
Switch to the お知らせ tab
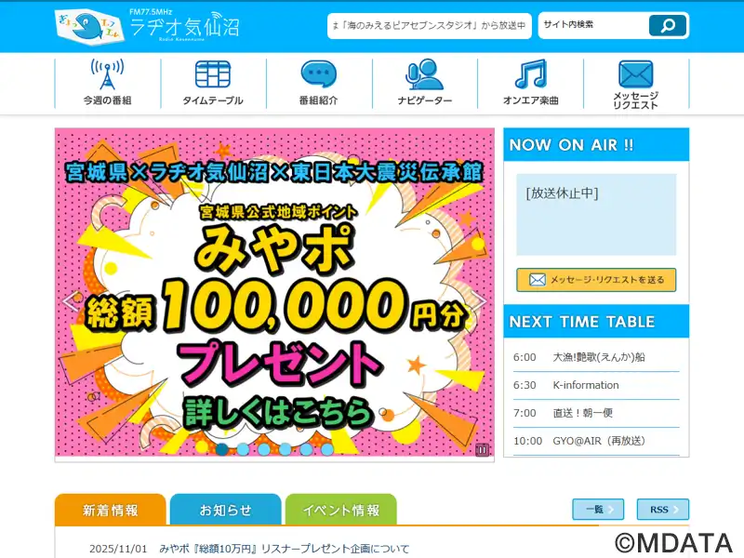point(225,510)
